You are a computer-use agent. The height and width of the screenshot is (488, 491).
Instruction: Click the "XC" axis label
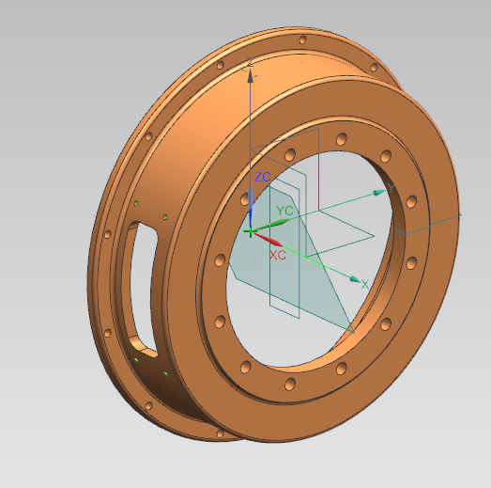coord(278,255)
